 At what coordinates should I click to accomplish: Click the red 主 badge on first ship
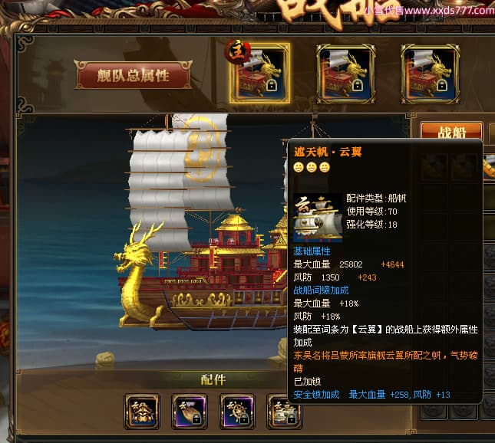click(x=237, y=51)
